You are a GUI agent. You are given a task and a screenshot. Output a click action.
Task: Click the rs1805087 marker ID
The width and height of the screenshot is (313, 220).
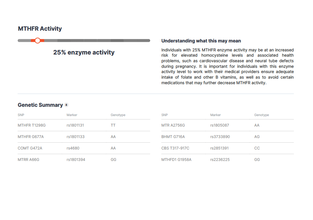pos(220,125)
